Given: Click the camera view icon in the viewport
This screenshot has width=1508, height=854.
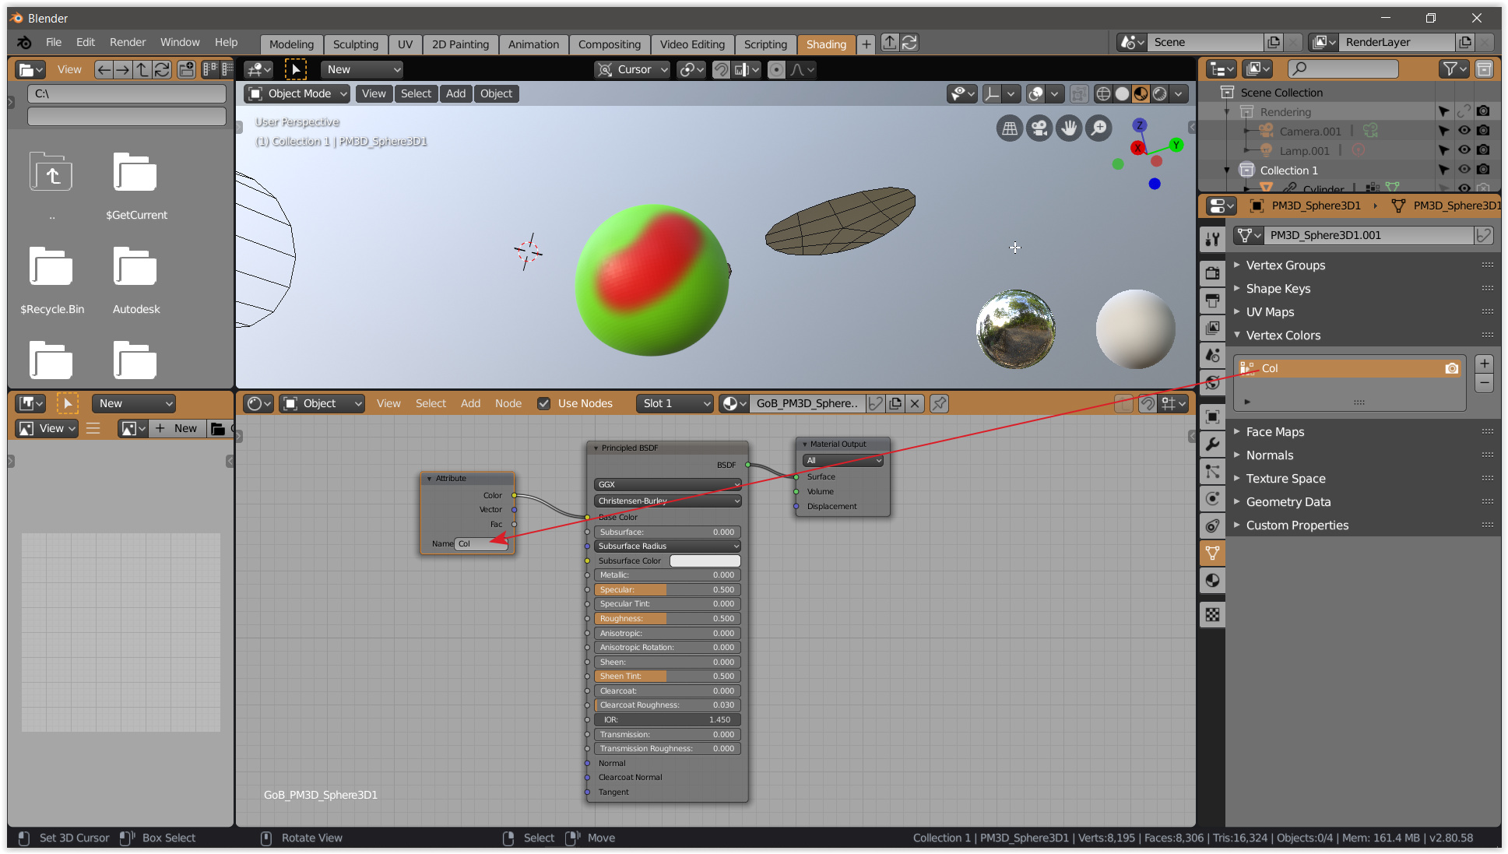Looking at the screenshot, I should point(1039,128).
